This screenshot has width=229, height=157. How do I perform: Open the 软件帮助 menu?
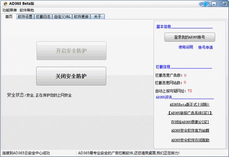[27, 10]
